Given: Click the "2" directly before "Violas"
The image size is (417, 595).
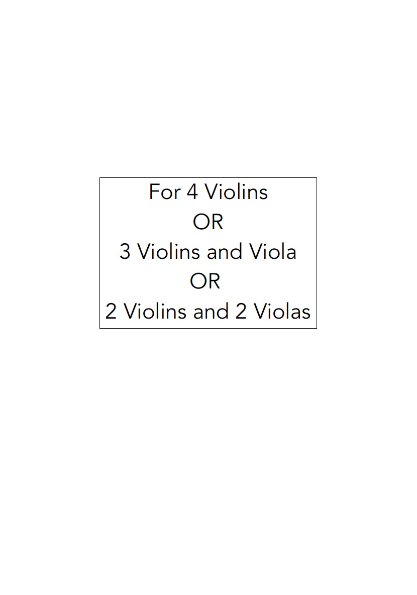Looking at the screenshot, I should (241, 312).
